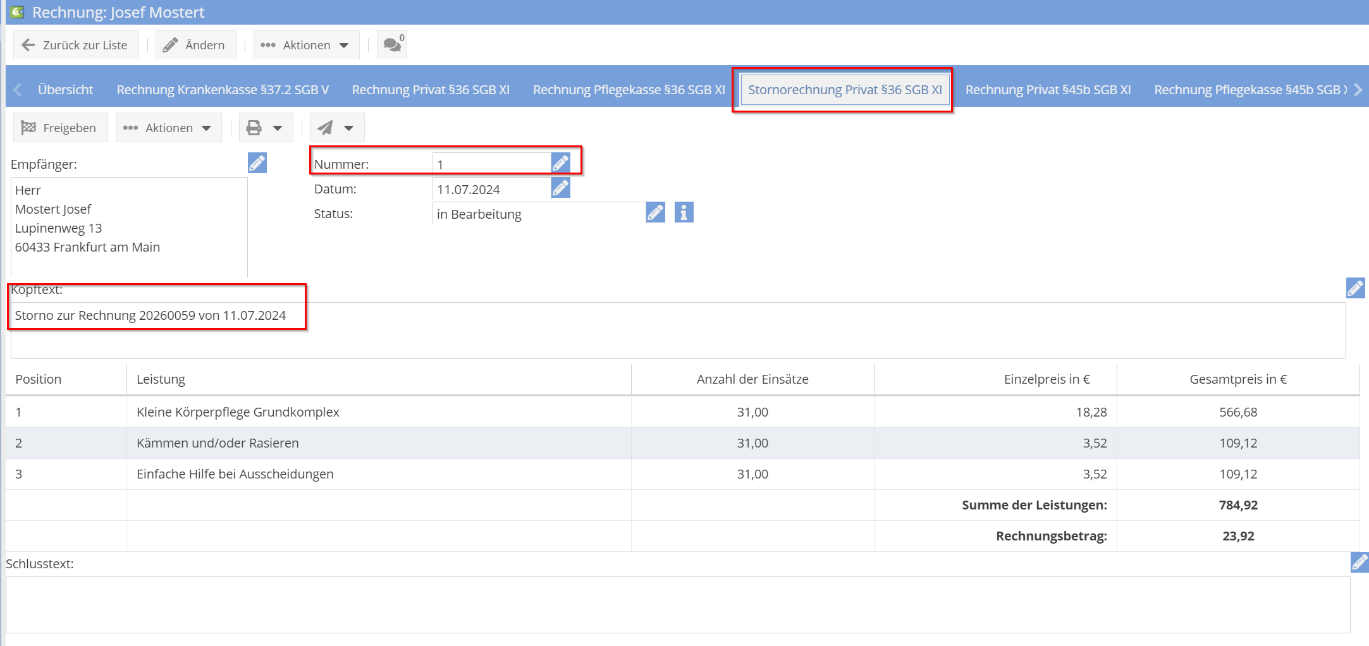Image resolution: width=1369 pixels, height=646 pixels.
Task: Edit the Schlusstext with pencil icon
Action: point(1359,562)
